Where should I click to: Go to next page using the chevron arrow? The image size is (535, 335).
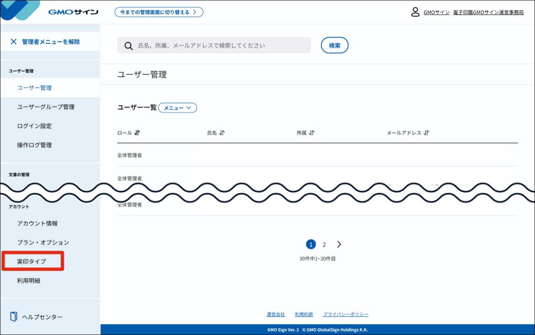[x=339, y=244]
